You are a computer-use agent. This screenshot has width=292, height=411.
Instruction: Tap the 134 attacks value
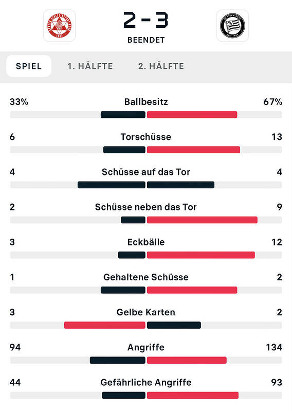tap(274, 347)
